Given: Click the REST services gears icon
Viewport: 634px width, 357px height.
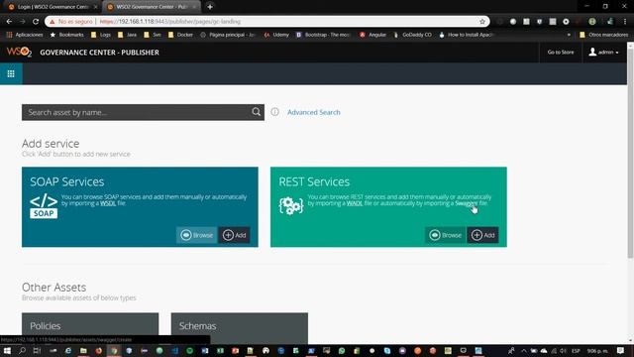Looking at the screenshot, I should point(291,205).
